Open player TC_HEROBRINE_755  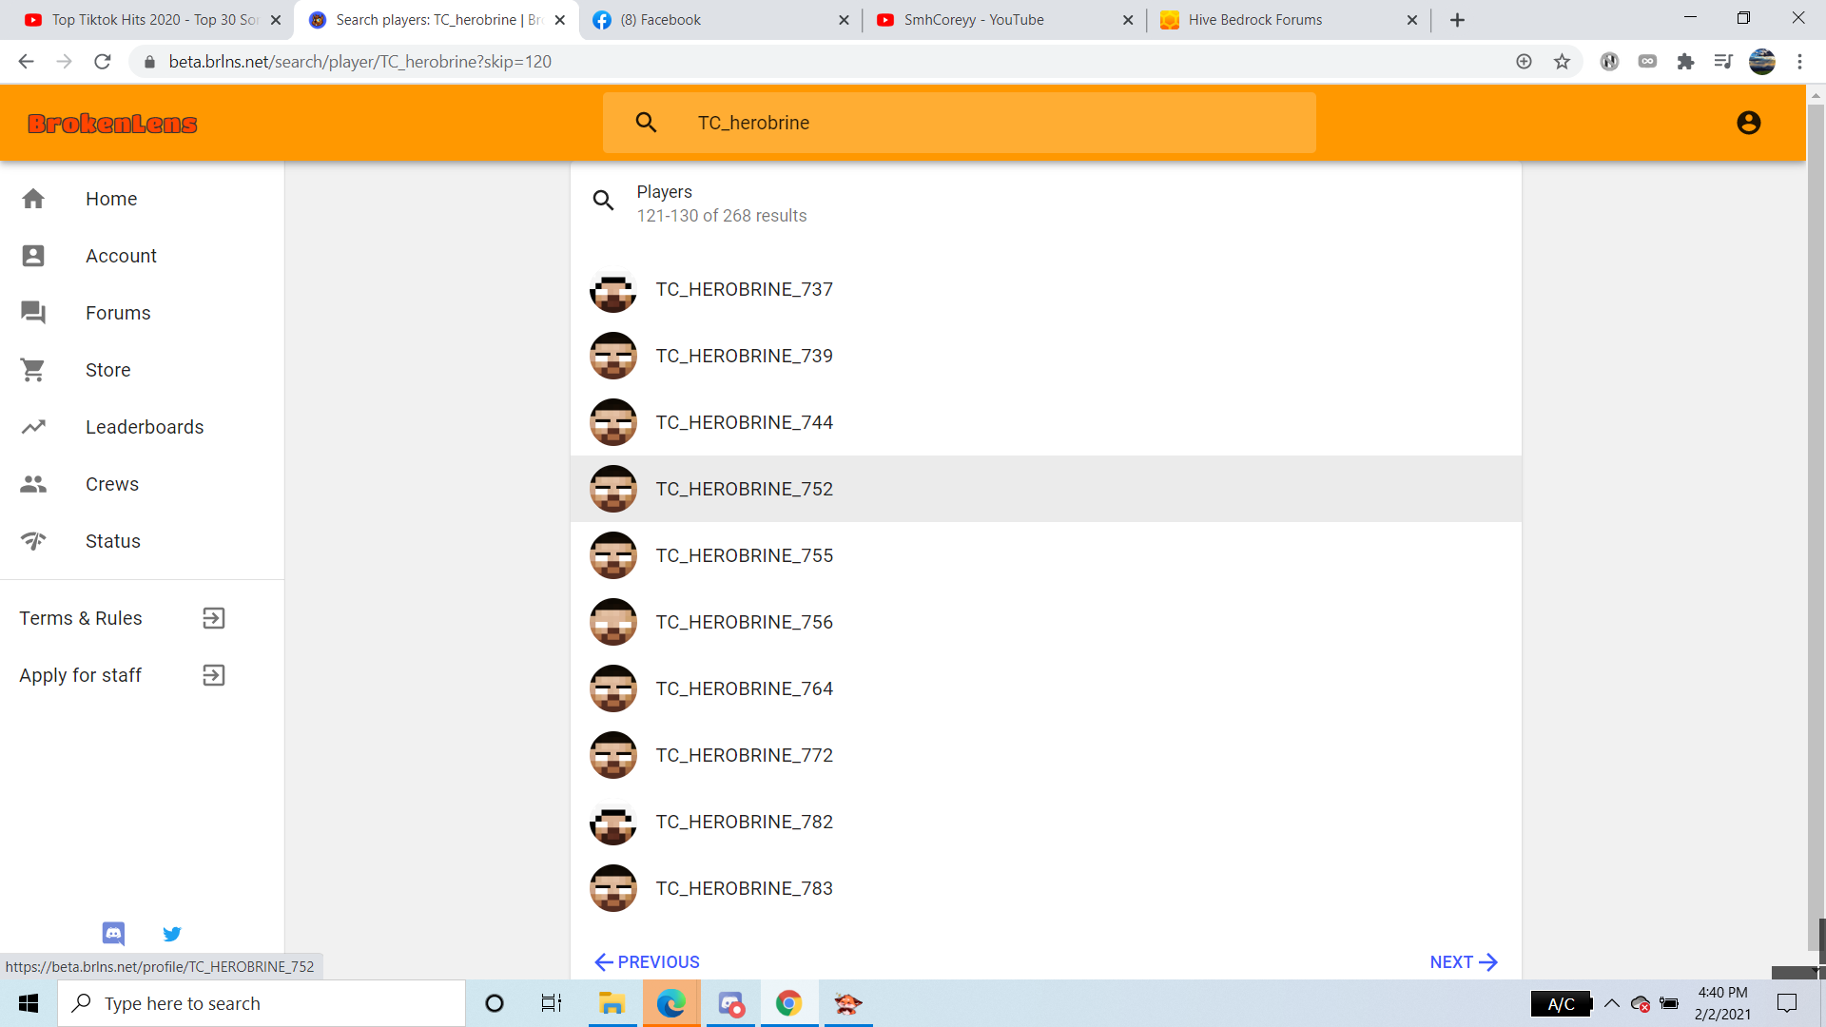click(x=1046, y=555)
